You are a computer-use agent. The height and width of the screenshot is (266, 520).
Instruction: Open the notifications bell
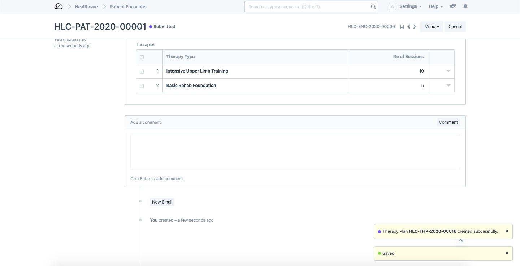[x=465, y=6]
